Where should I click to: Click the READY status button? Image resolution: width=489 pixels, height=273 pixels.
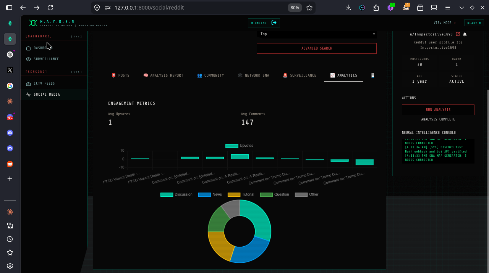[x=474, y=23]
